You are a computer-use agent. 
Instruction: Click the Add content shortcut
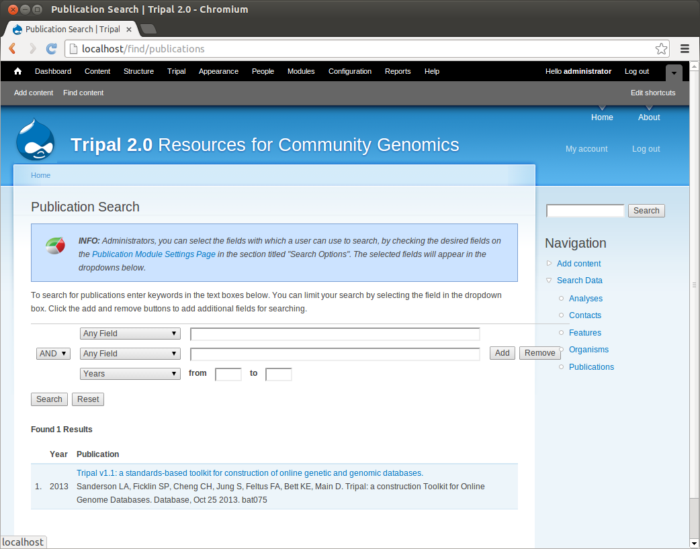tap(34, 93)
